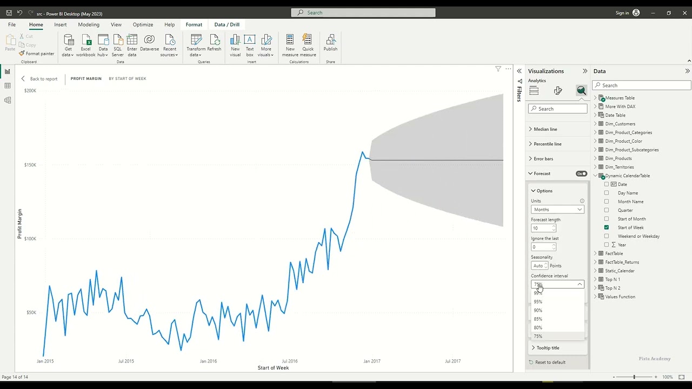692x389 pixels.
Task: Switch to the Modeling ribbon tab
Action: click(89, 24)
